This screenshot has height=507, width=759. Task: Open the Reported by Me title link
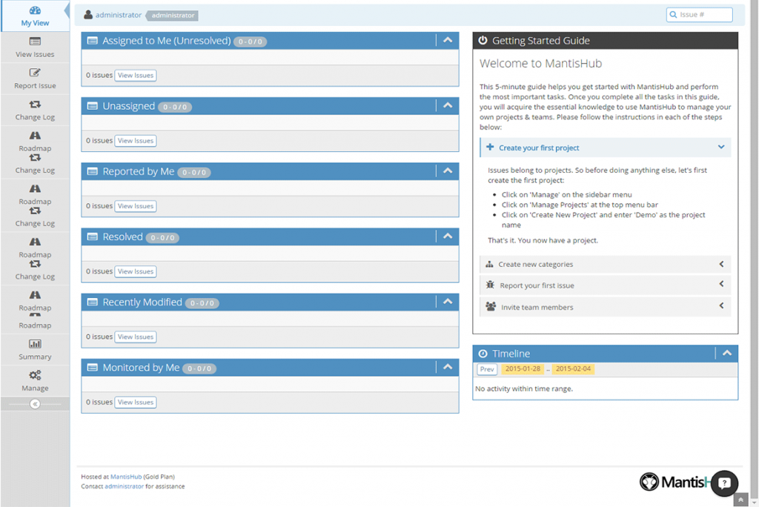tap(139, 171)
